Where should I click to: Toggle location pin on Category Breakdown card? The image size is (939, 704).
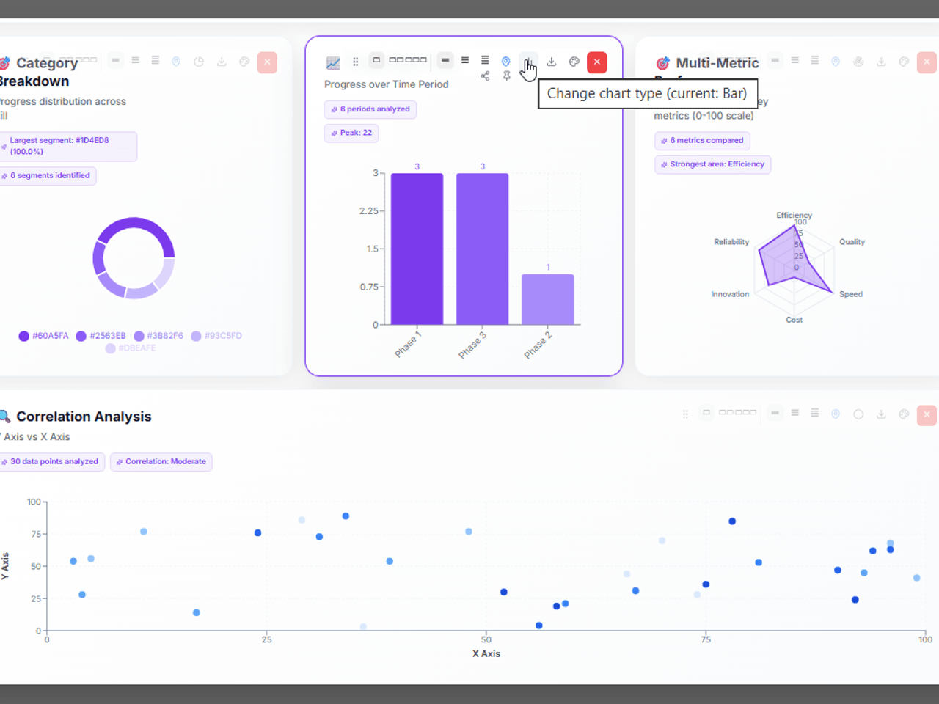[176, 62]
